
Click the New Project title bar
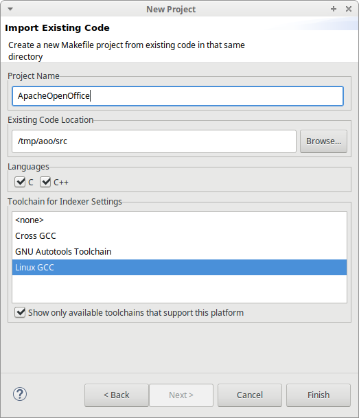coord(171,10)
